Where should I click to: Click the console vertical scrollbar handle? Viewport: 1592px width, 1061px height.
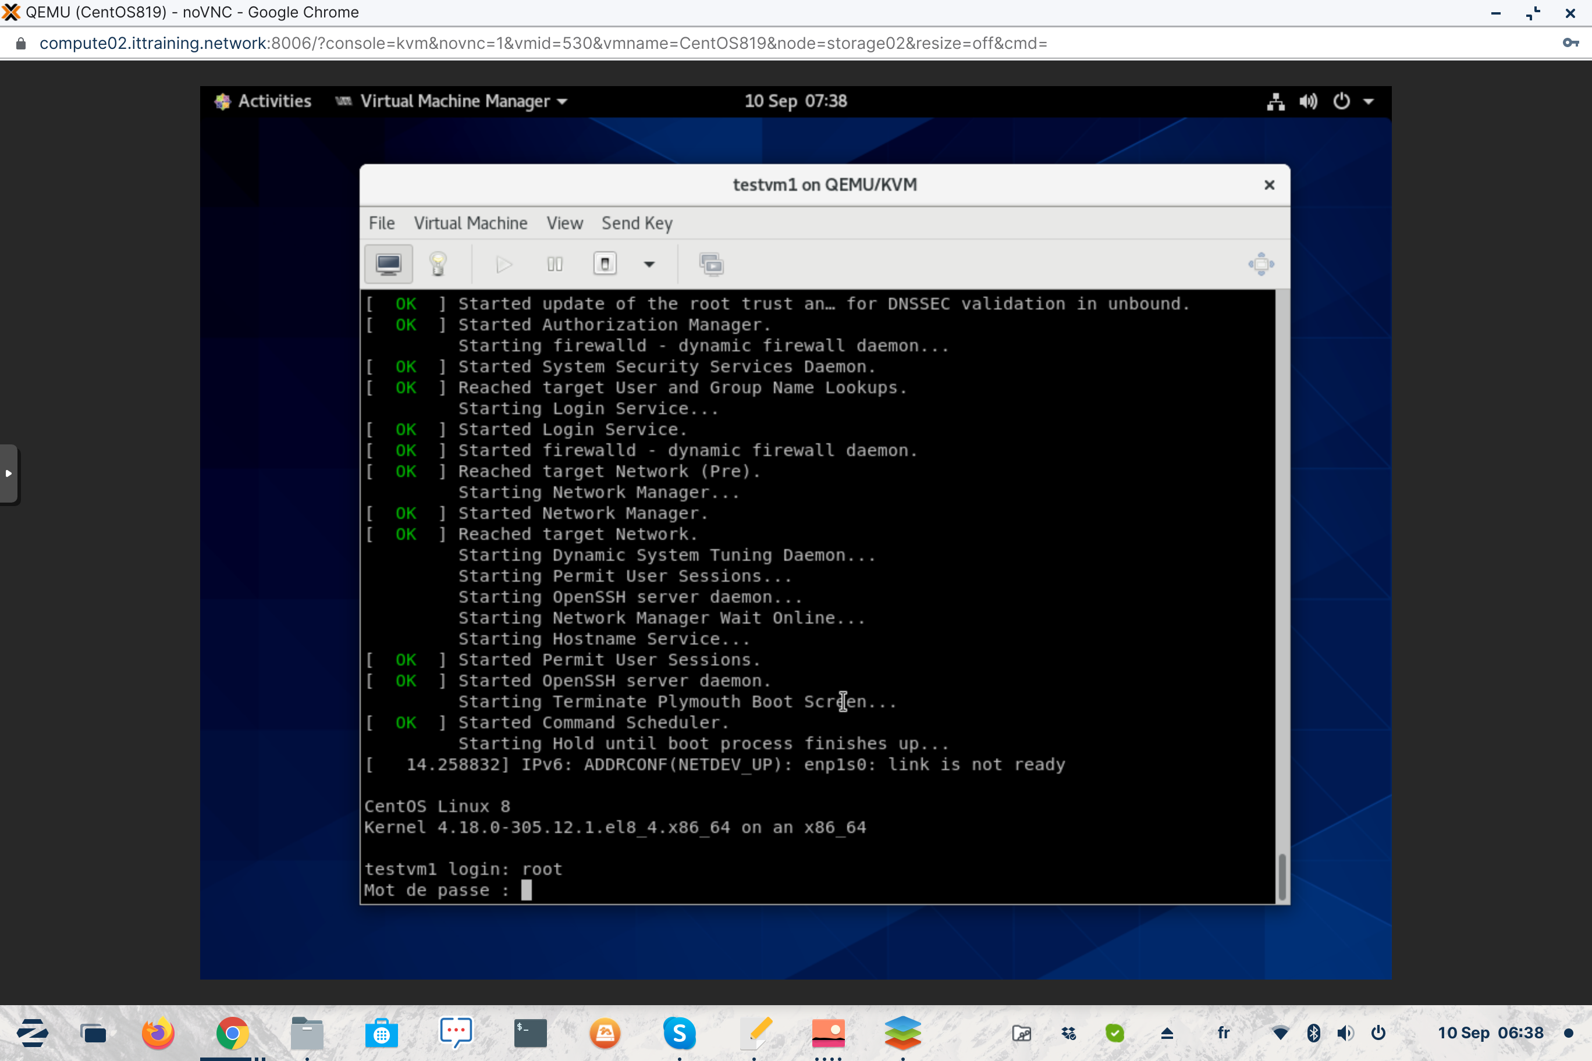(x=1281, y=877)
